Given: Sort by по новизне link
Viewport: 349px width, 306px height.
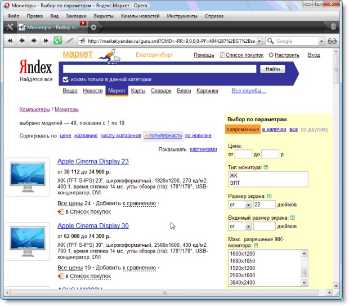Looking at the screenshot, I should click(198, 135).
